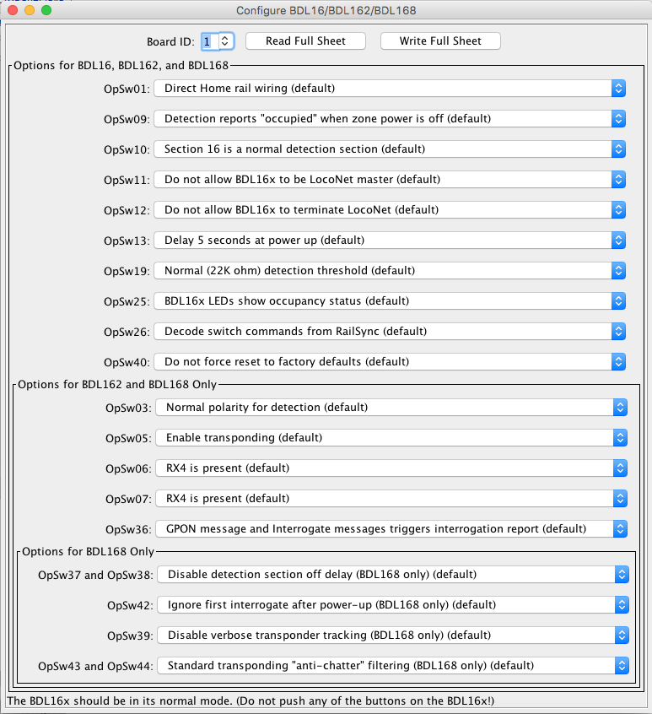This screenshot has height=714, width=652.
Task: Open the OpSw40 factory defaults reset dropdown
Action: (389, 362)
